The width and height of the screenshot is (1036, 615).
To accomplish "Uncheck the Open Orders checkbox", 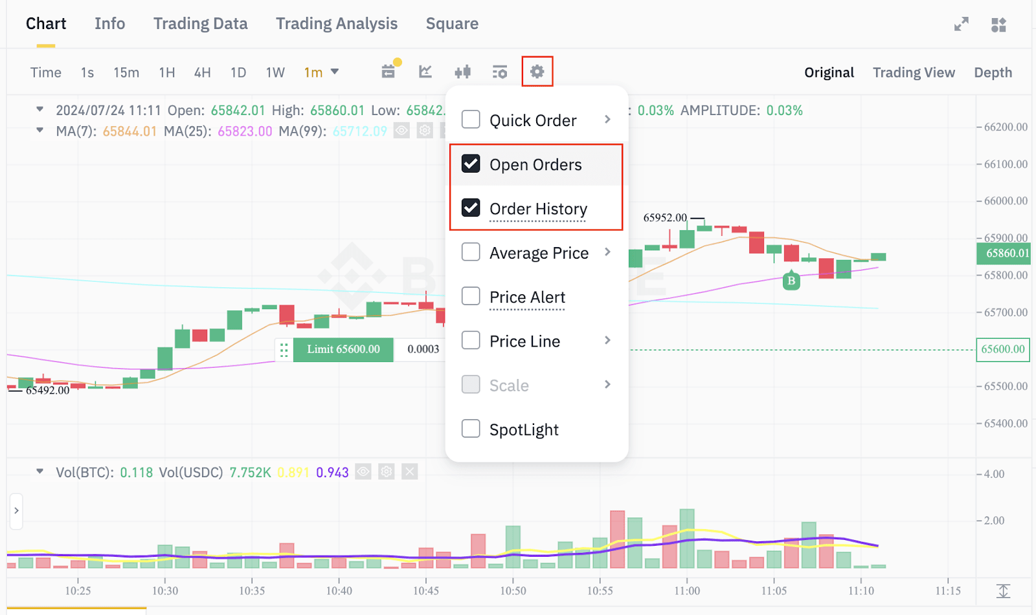I will 471,164.
